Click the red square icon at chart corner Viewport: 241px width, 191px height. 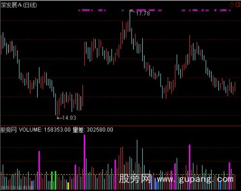click(x=238, y=4)
